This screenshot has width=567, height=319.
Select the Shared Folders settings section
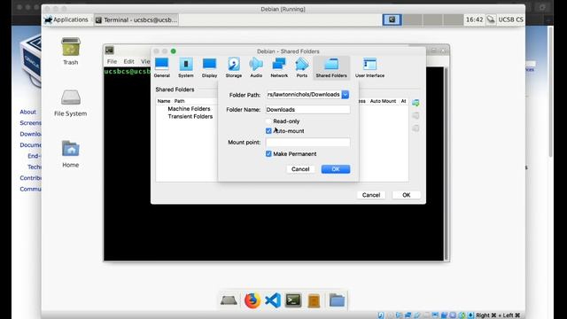[x=331, y=67]
